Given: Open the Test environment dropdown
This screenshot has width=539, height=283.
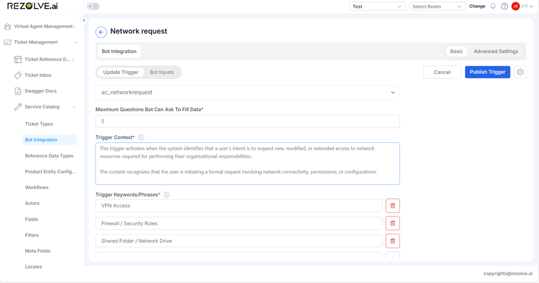Looking at the screenshot, I should click(377, 6).
